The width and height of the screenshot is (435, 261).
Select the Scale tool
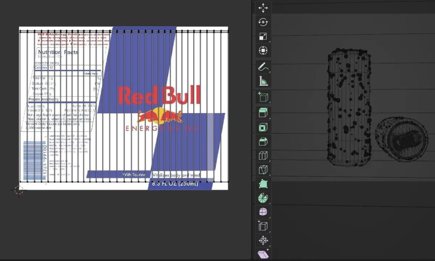coord(263,36)
